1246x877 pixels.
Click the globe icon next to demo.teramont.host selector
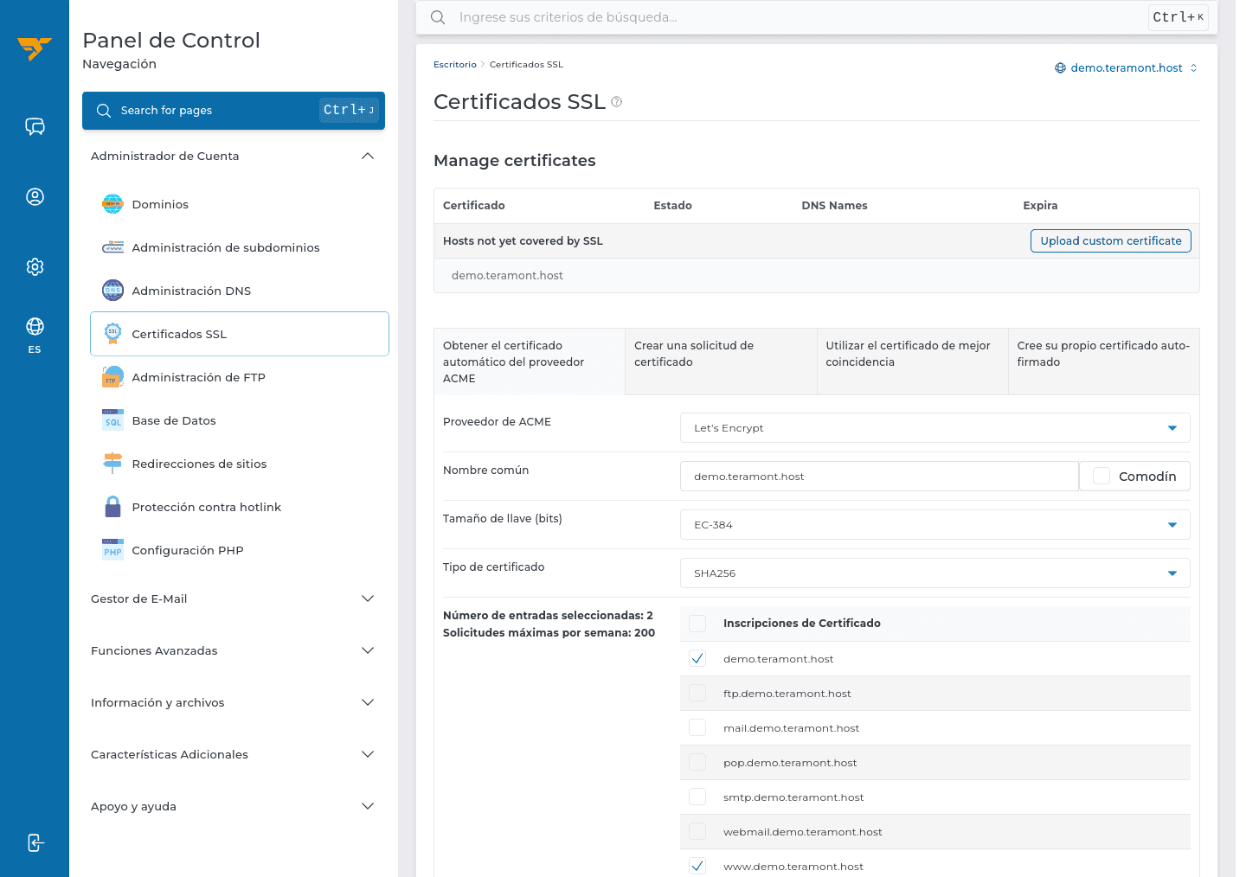[1060, 68]
